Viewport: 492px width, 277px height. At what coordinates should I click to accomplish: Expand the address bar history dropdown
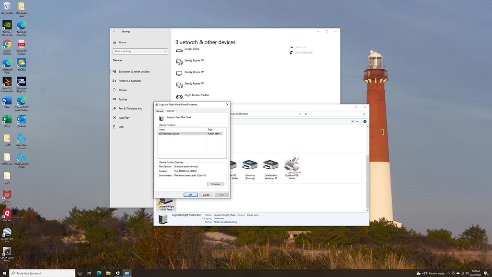[x=300, y=114]
